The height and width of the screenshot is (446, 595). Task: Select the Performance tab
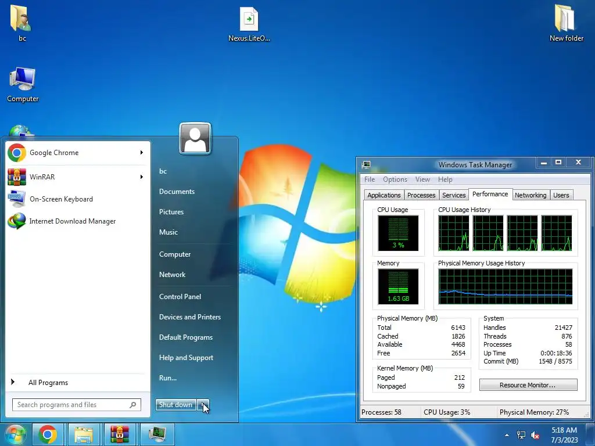point(490,194)
